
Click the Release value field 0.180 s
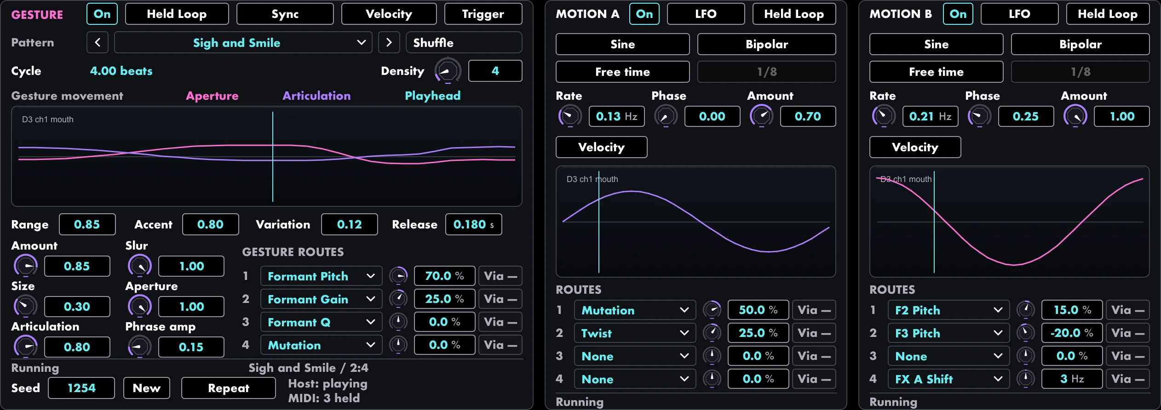click(474, 224)
